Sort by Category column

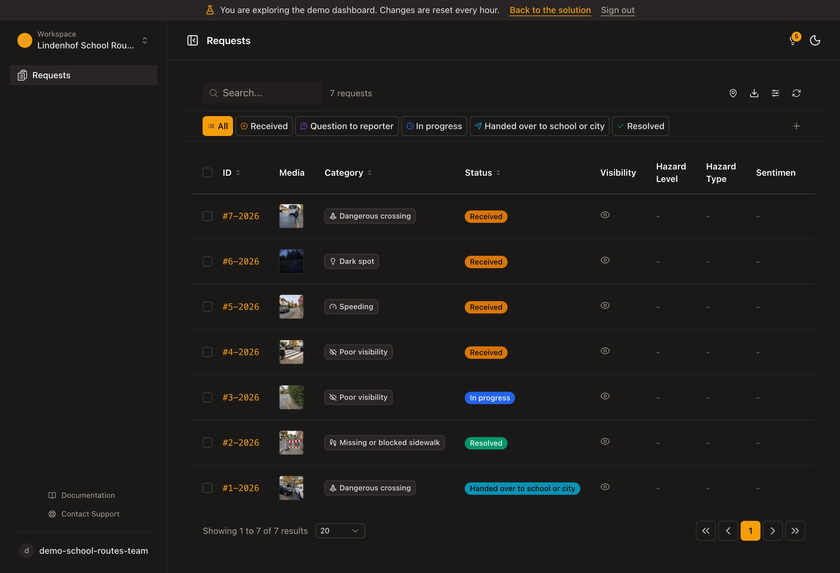(x=348, y=173)
